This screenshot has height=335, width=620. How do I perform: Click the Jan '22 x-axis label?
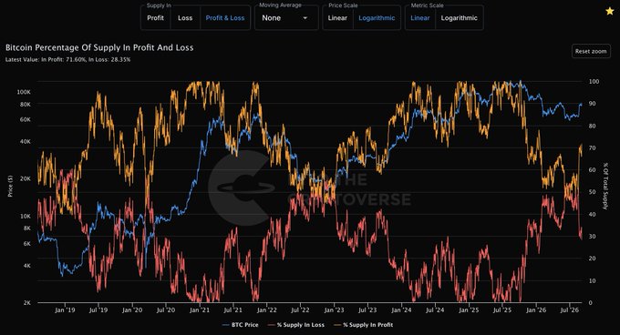(267, 310)
